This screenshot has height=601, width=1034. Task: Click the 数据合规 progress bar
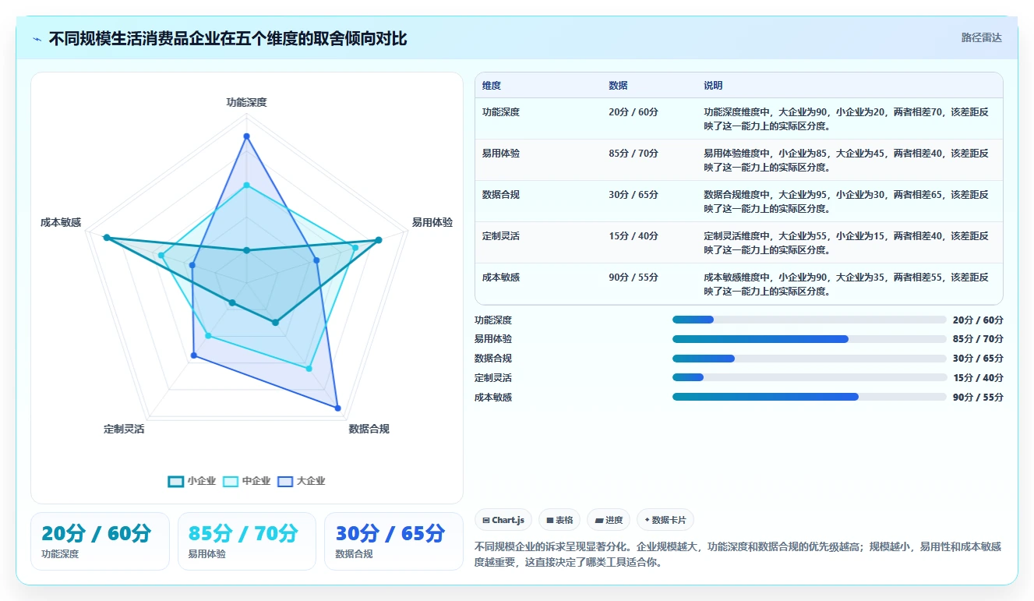[809, 359]
